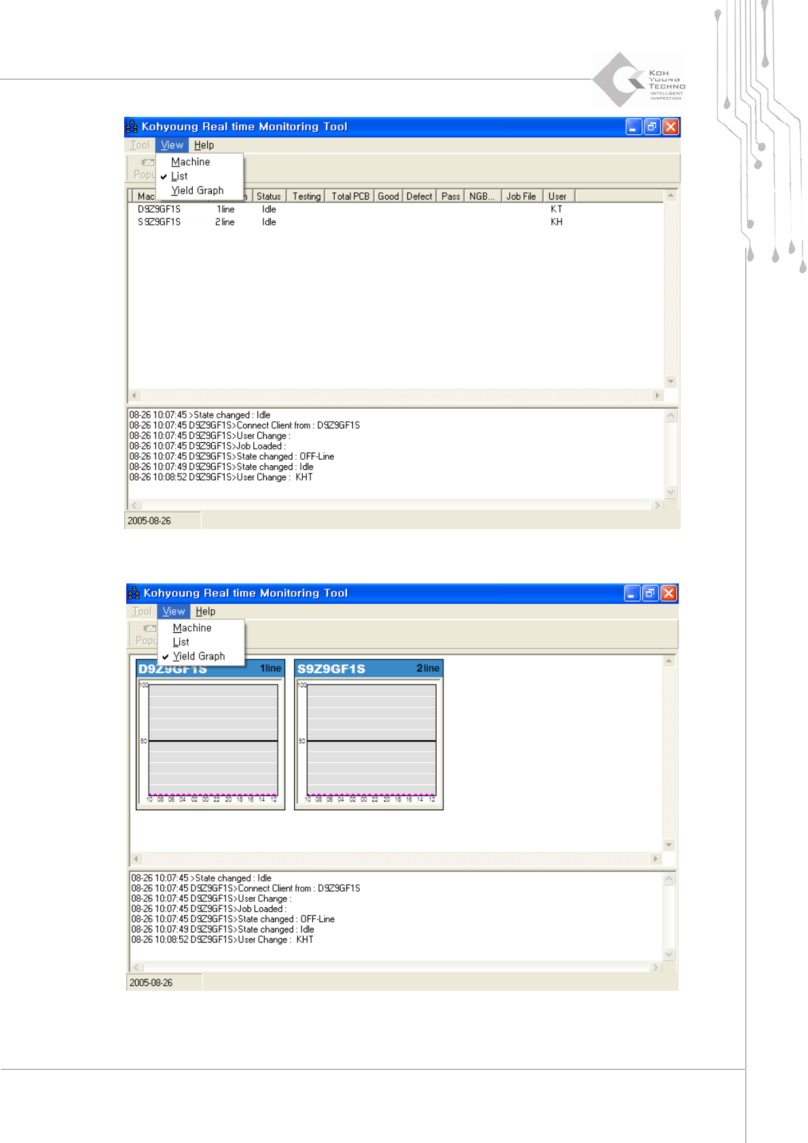
Task: Click the D9Z9GF1S 1line yield graph
Action: click(210, 735)
